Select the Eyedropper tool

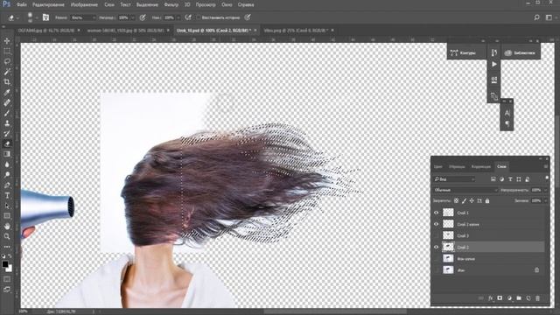click(7, 93)
